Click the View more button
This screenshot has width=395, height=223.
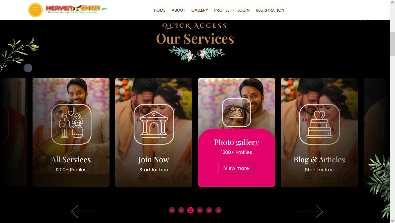pyautogui.click(x=236, y=168)
